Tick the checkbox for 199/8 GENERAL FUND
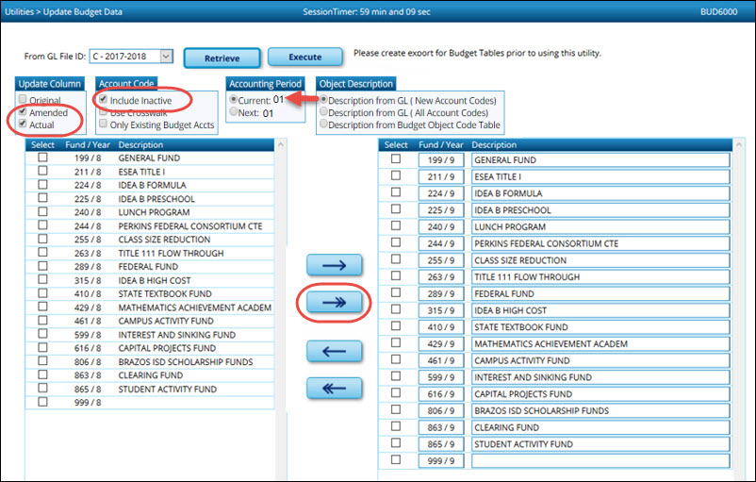The height and width of the screenshot is (482, 756). tap(42, 159)
